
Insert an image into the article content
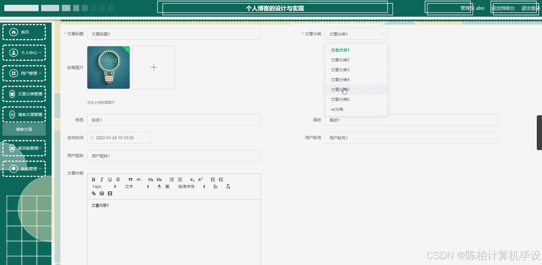click(101, 193)
